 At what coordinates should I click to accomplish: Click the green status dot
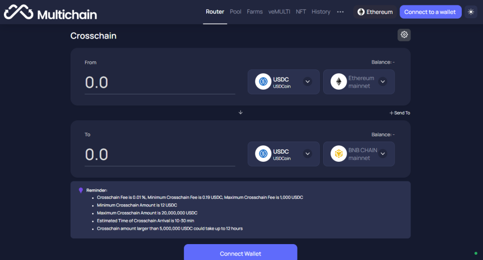476,253
